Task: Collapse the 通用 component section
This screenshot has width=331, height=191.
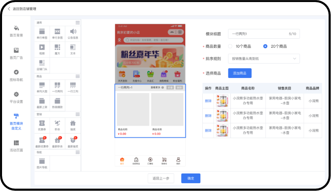Action: 77,22
